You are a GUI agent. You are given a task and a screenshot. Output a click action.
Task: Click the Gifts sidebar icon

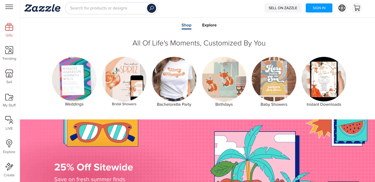pyautogui.click(x=9, y=27)
